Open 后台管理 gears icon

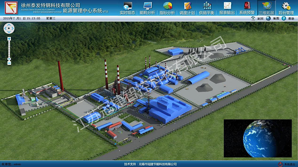[286, 6]
